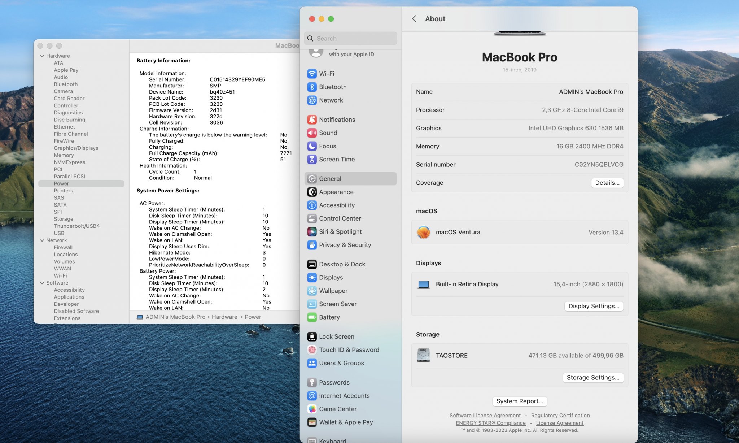Viewport: 739px width, 443px height.
Task: Open Internet Accounts at-sign icon
Action: pyautogui.click(x=312, y=396)
